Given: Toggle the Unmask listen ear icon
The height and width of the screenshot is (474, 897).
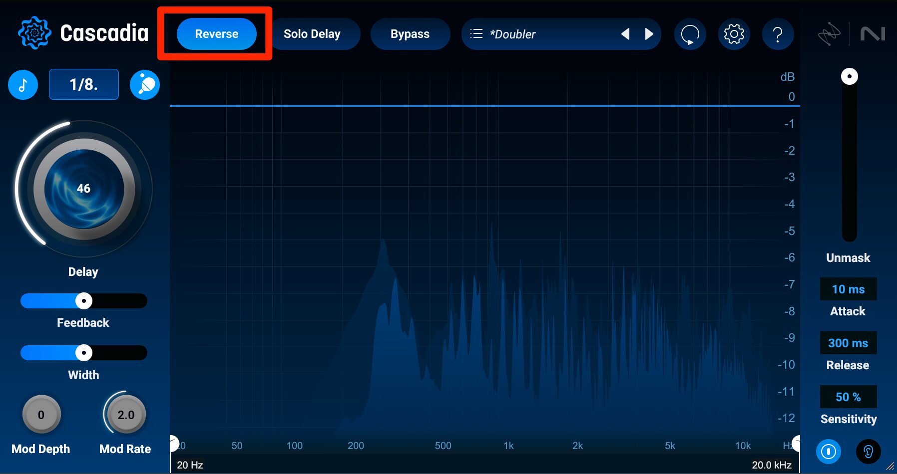Looking at the screenshot, I should 869,452.
